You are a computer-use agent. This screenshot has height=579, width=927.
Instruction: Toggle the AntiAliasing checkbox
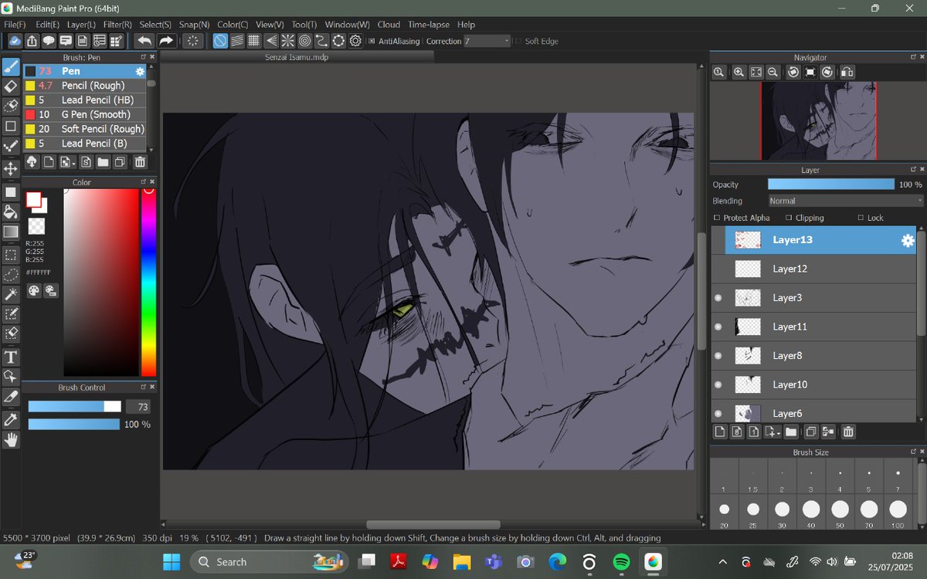tap(372, 42)
